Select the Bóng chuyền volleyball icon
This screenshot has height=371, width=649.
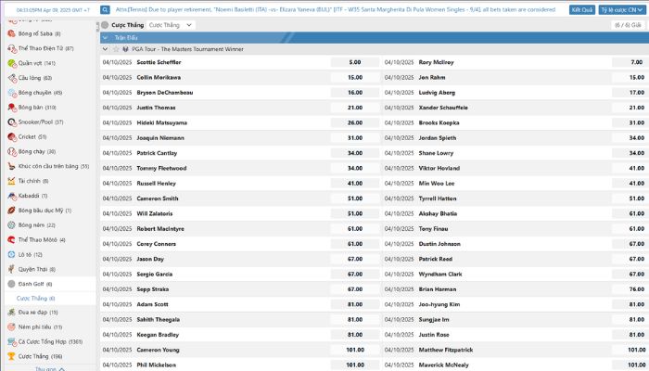pyautogui.click(x=11, y=93)
